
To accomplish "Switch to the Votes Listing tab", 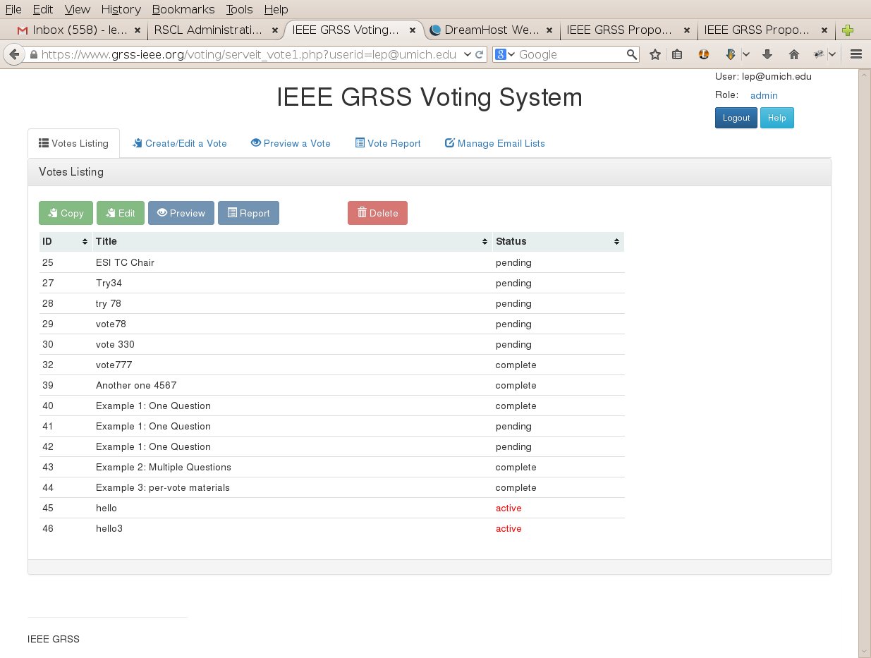I will tap(73, 143).
